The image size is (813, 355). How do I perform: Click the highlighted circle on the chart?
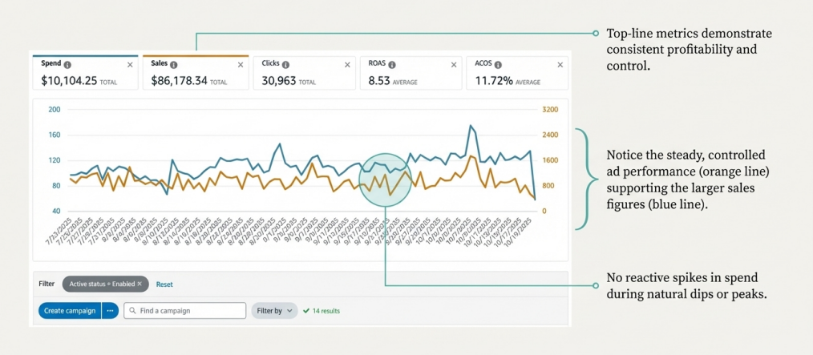pyautogui.click(x=386, y=178)
